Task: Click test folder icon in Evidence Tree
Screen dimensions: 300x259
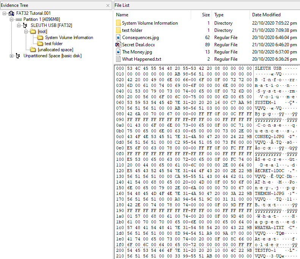Action: pos(40,44)
